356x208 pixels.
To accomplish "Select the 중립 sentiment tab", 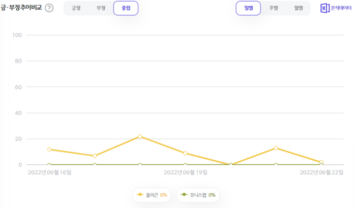I will tap(125, 8).
